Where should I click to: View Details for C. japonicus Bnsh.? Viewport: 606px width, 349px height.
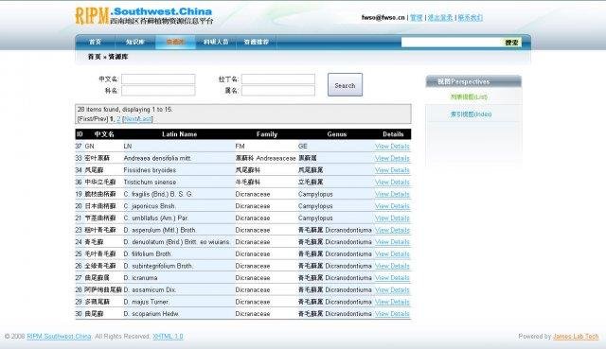[x=392, y=206]
